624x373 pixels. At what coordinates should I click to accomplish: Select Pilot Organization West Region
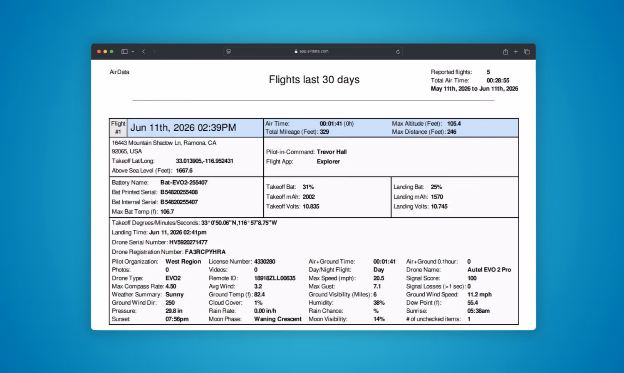tap(183, 262)
